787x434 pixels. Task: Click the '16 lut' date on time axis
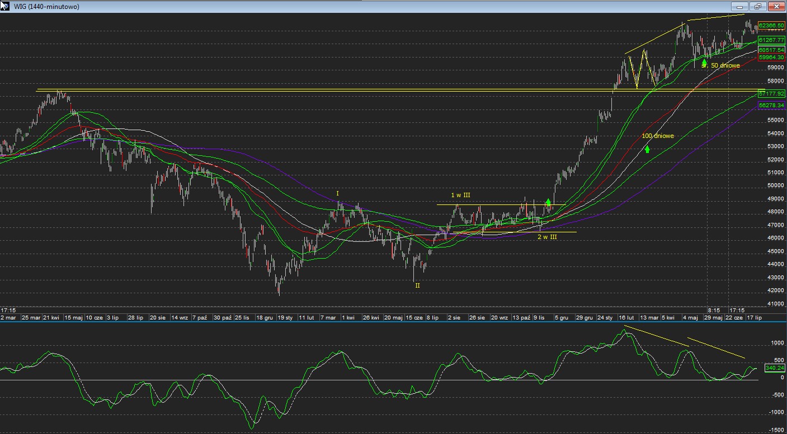point(626,317)
